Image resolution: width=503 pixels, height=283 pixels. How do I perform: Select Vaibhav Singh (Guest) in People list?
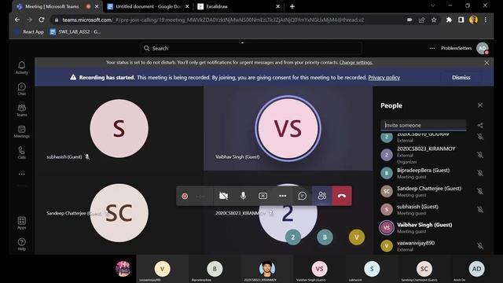tap(432, 227)
